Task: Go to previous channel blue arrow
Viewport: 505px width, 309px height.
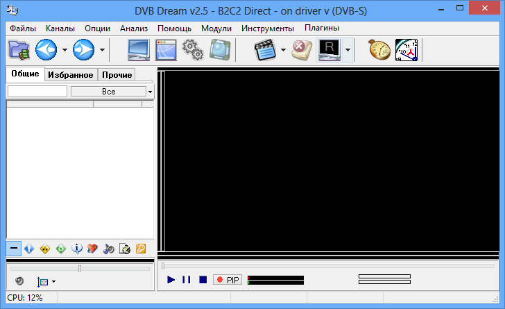Action: click(46, 50)
